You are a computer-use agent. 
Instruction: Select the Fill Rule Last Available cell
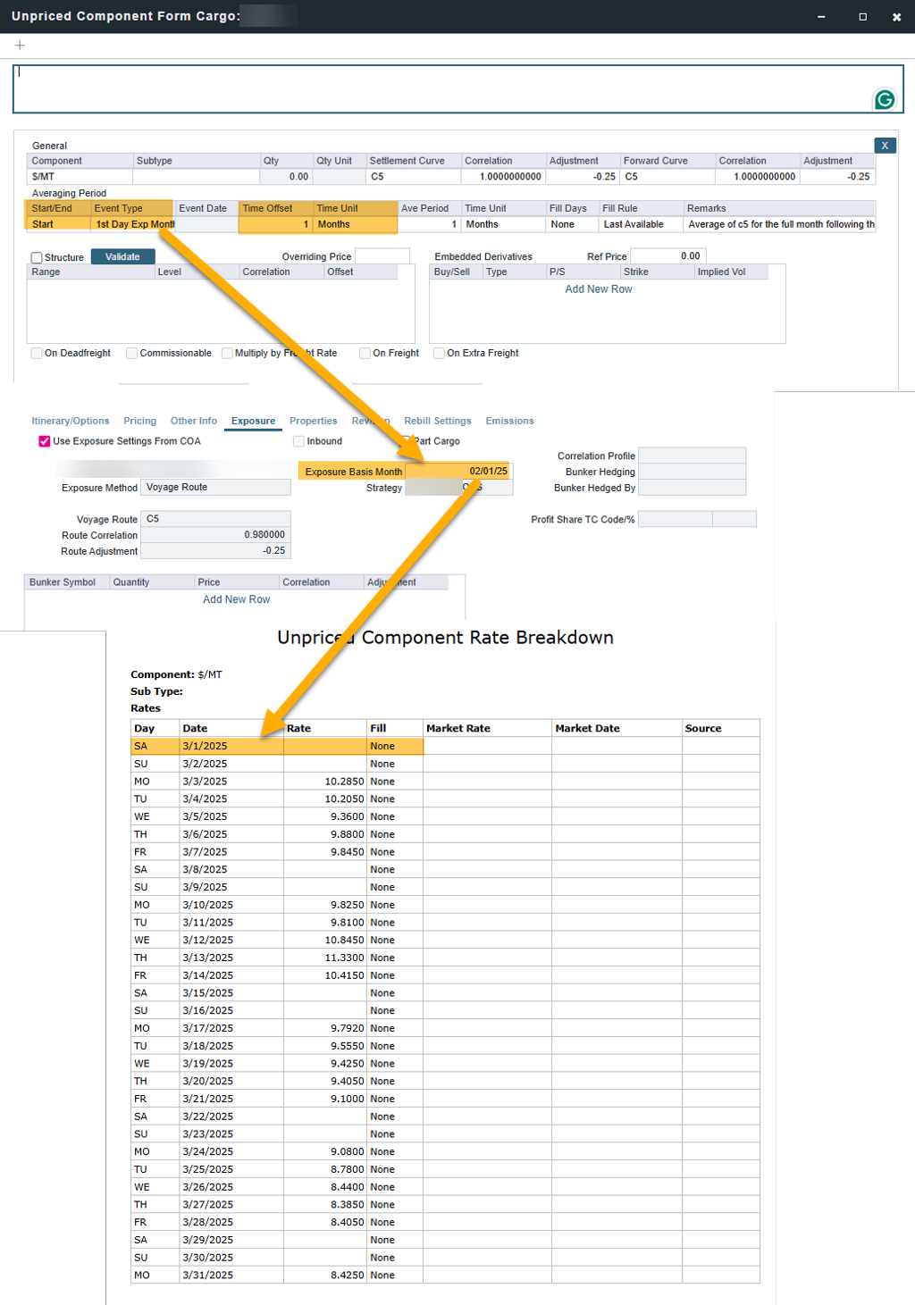click(x=640, y=225)
